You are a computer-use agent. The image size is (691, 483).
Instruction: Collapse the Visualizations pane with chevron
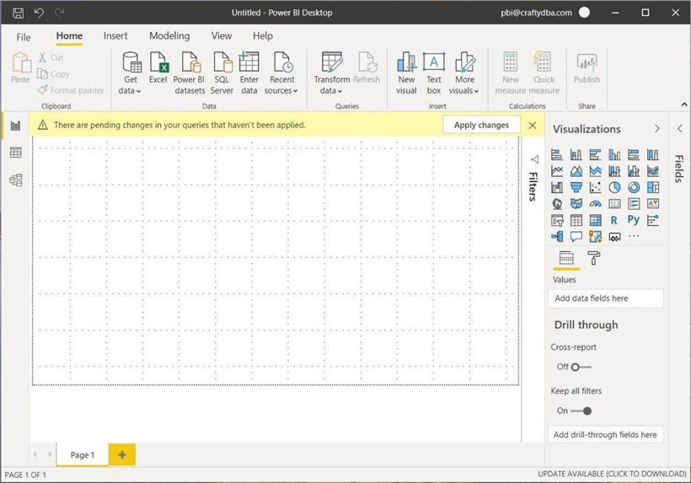tap(657, 129)
